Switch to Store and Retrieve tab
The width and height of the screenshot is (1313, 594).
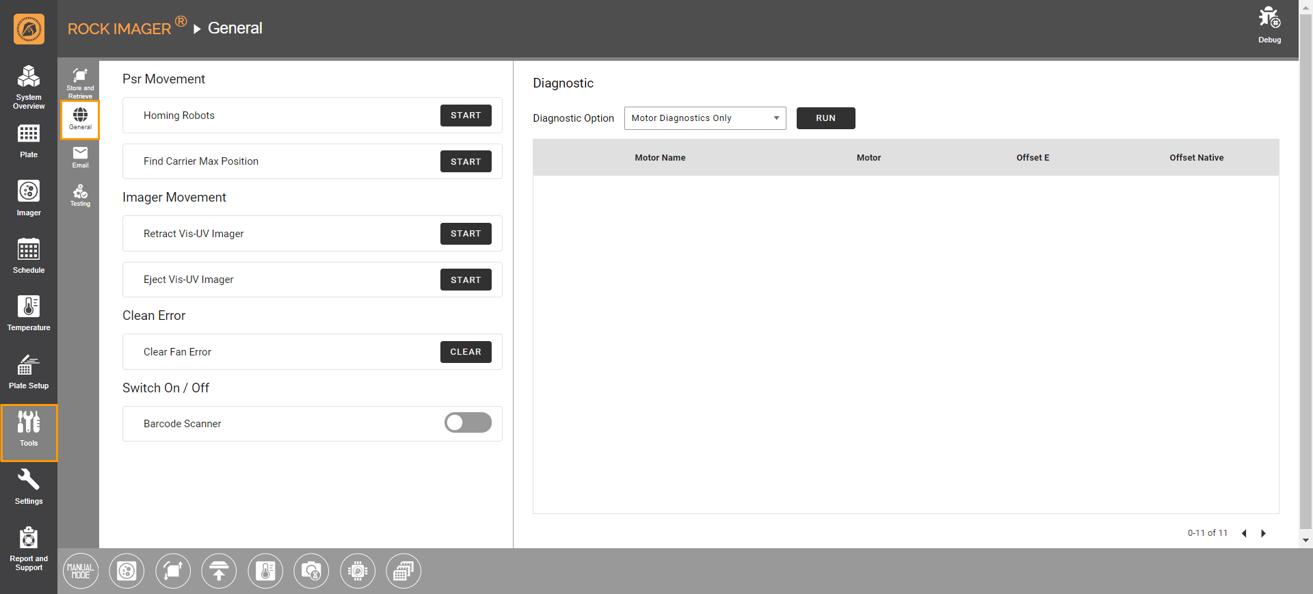[x=80, y=81]
